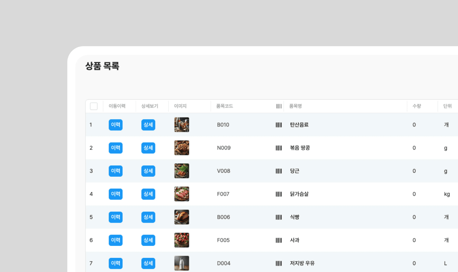Click the kg unit in 닭가슴살 row
The width and height of the screenshot is (458, 272).
[x=447, y=194]
